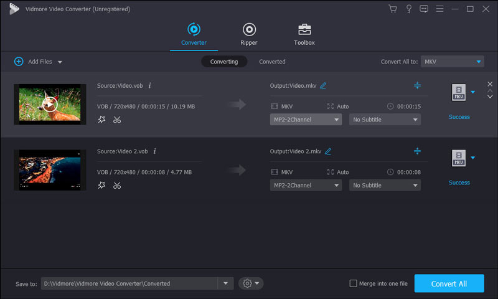This screenshot has height=299, width=498.
Task: Click the pencil to rename Output Video.mkv
Action: (x=323, y=85)
